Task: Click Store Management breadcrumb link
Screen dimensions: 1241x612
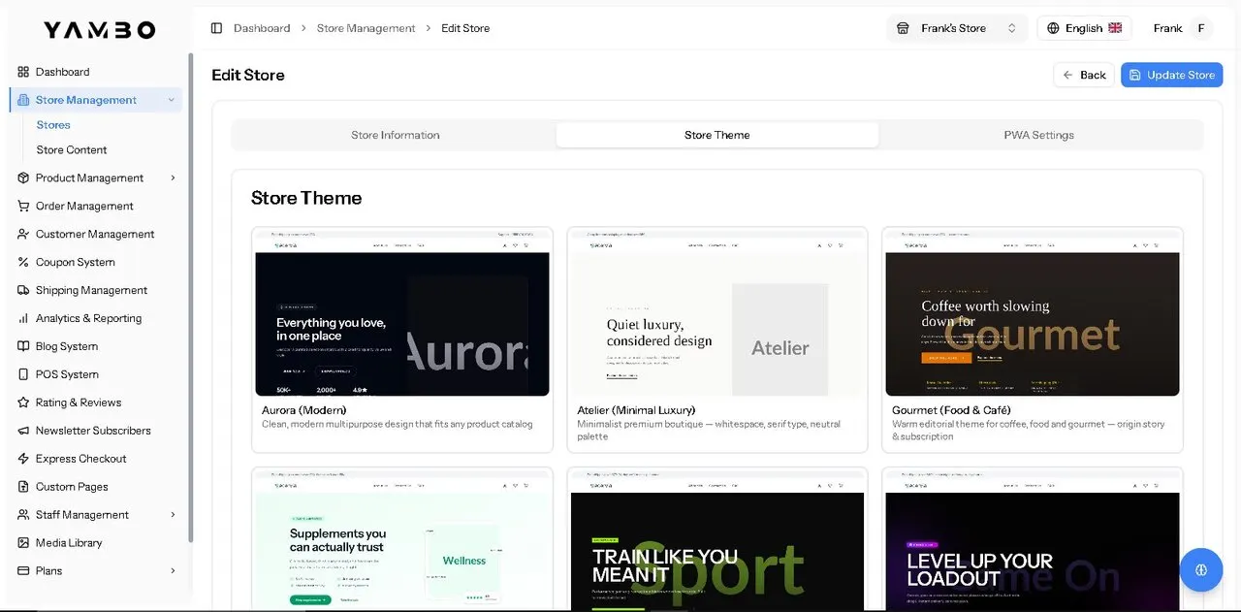Action: coord(366,28)
